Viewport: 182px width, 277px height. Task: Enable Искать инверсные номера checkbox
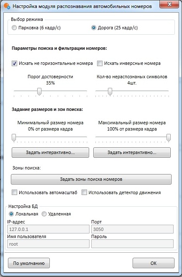(x=100, y=64)
